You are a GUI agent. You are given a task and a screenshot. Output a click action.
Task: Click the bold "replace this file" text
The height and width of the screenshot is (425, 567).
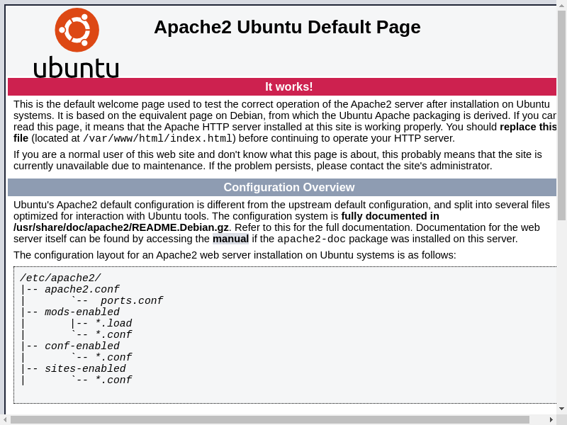527,127
